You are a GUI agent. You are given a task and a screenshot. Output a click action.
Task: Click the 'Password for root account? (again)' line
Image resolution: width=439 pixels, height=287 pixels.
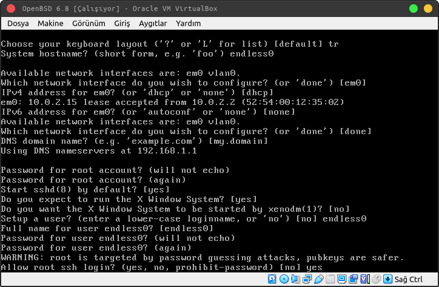[x=93, y=180]
